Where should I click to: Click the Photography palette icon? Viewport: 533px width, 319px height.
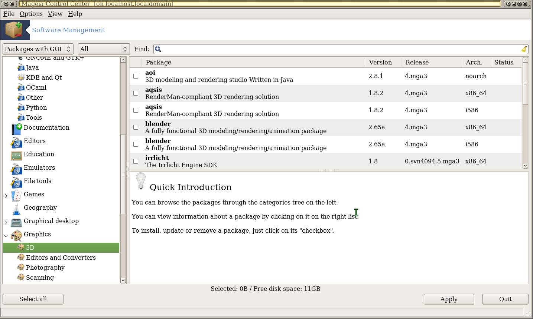click(x=21, y=267)
